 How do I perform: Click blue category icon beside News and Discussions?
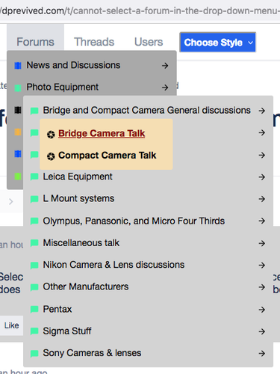18,66
